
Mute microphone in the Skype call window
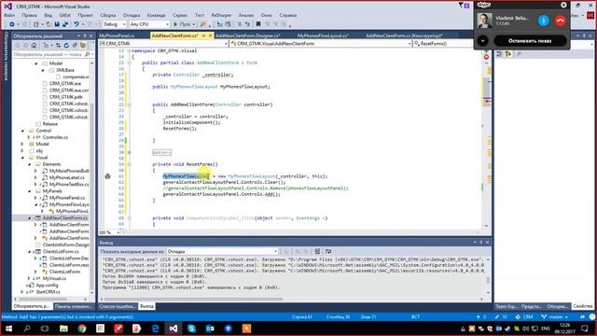click(543, 21)
